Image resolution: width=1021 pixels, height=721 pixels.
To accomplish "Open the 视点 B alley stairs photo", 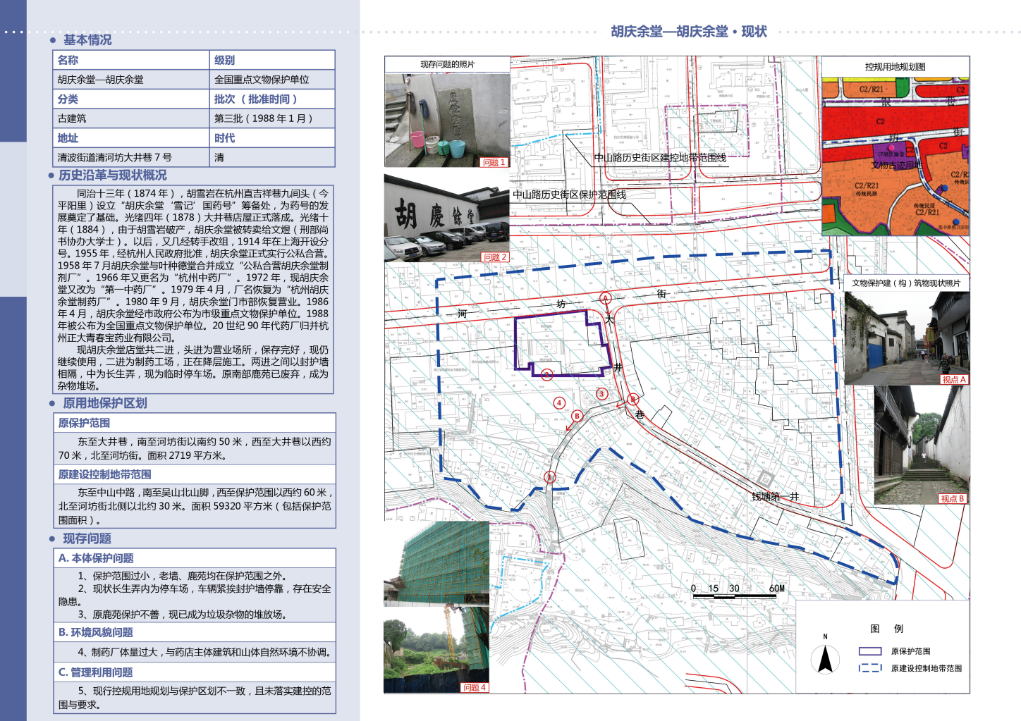I will [x=922, y=445].
